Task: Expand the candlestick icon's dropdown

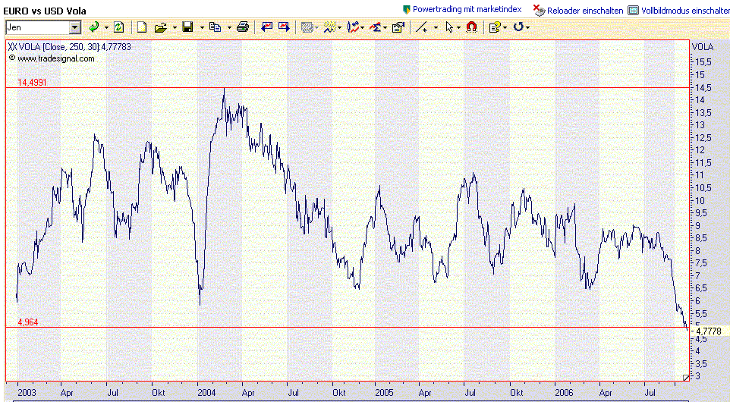Action: pyautogui.click(x=363, y=28)
